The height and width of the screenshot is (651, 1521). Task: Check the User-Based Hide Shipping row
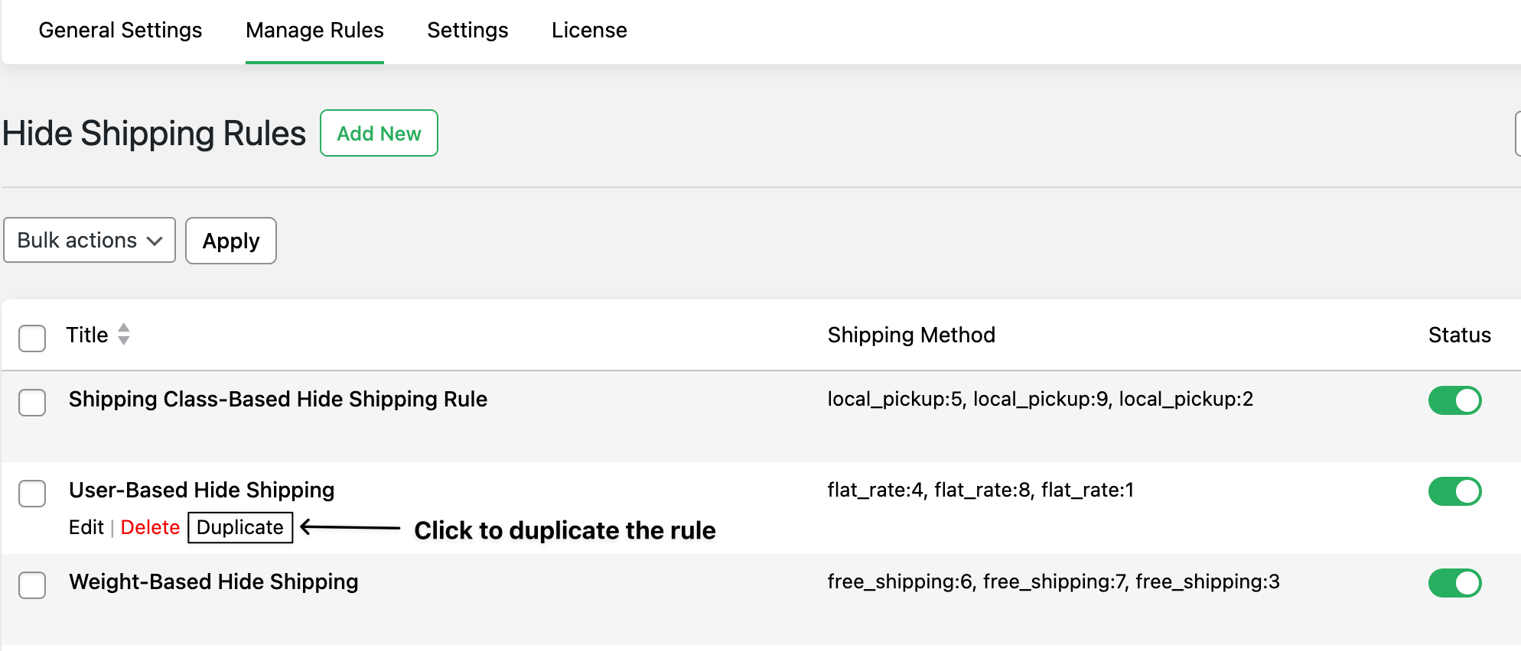click(x=32, y=494)
